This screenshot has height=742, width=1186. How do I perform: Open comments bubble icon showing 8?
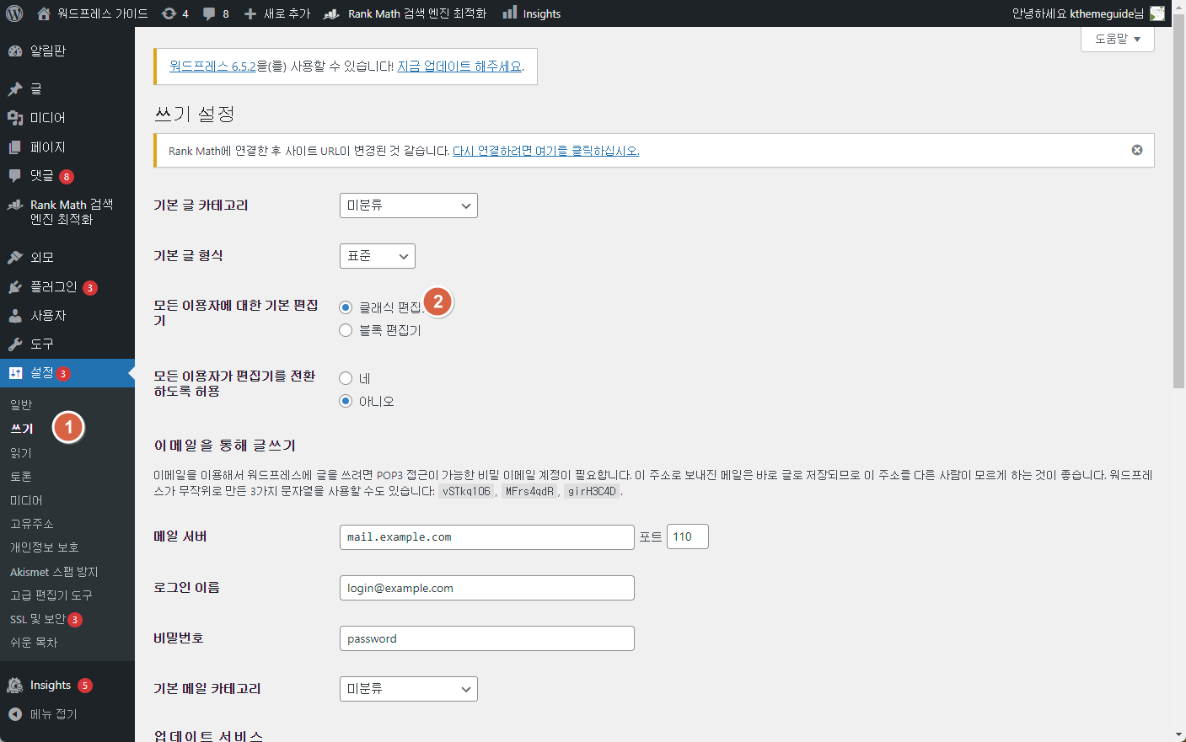coord(209,13)
